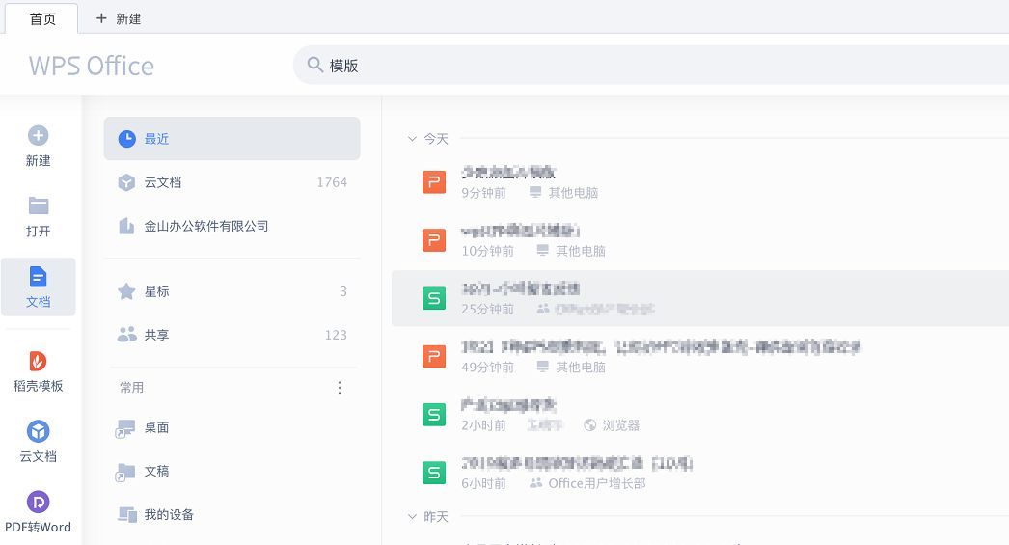1009x545 pixels.
Task: Open the 常用 more options menu
Action: coord(340,388)
